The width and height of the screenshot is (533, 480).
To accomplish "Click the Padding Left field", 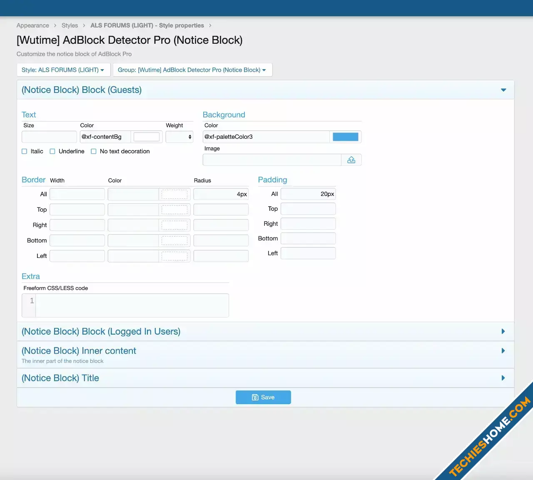I will 308,253.
